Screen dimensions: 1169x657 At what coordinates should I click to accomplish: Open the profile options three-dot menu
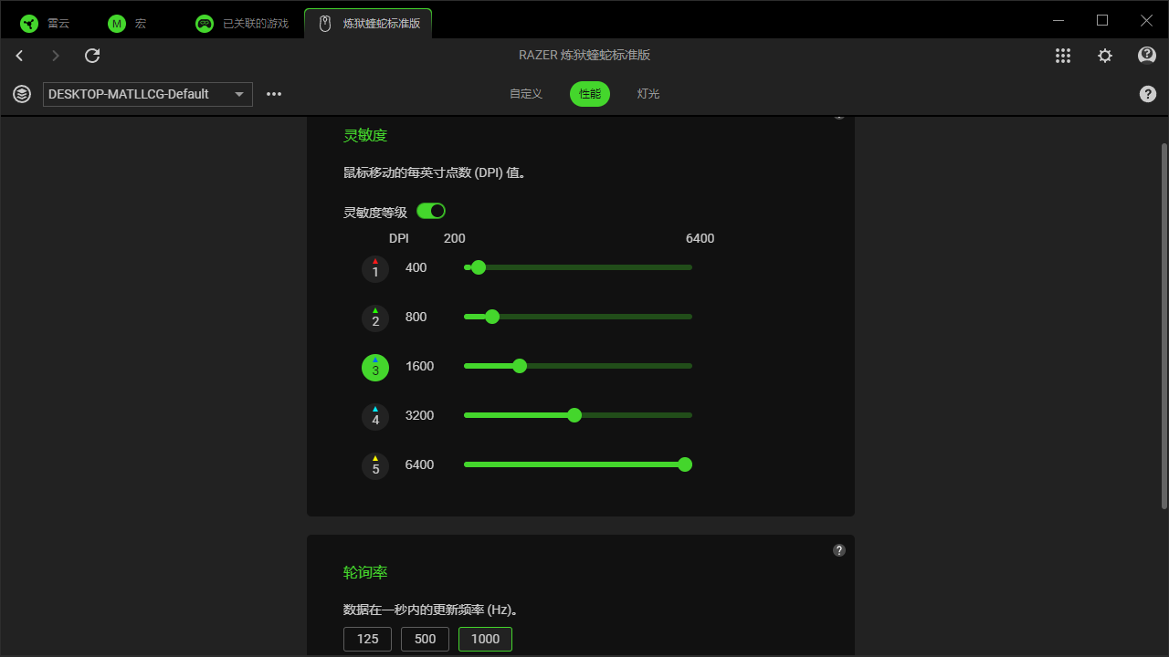point(274,94)
